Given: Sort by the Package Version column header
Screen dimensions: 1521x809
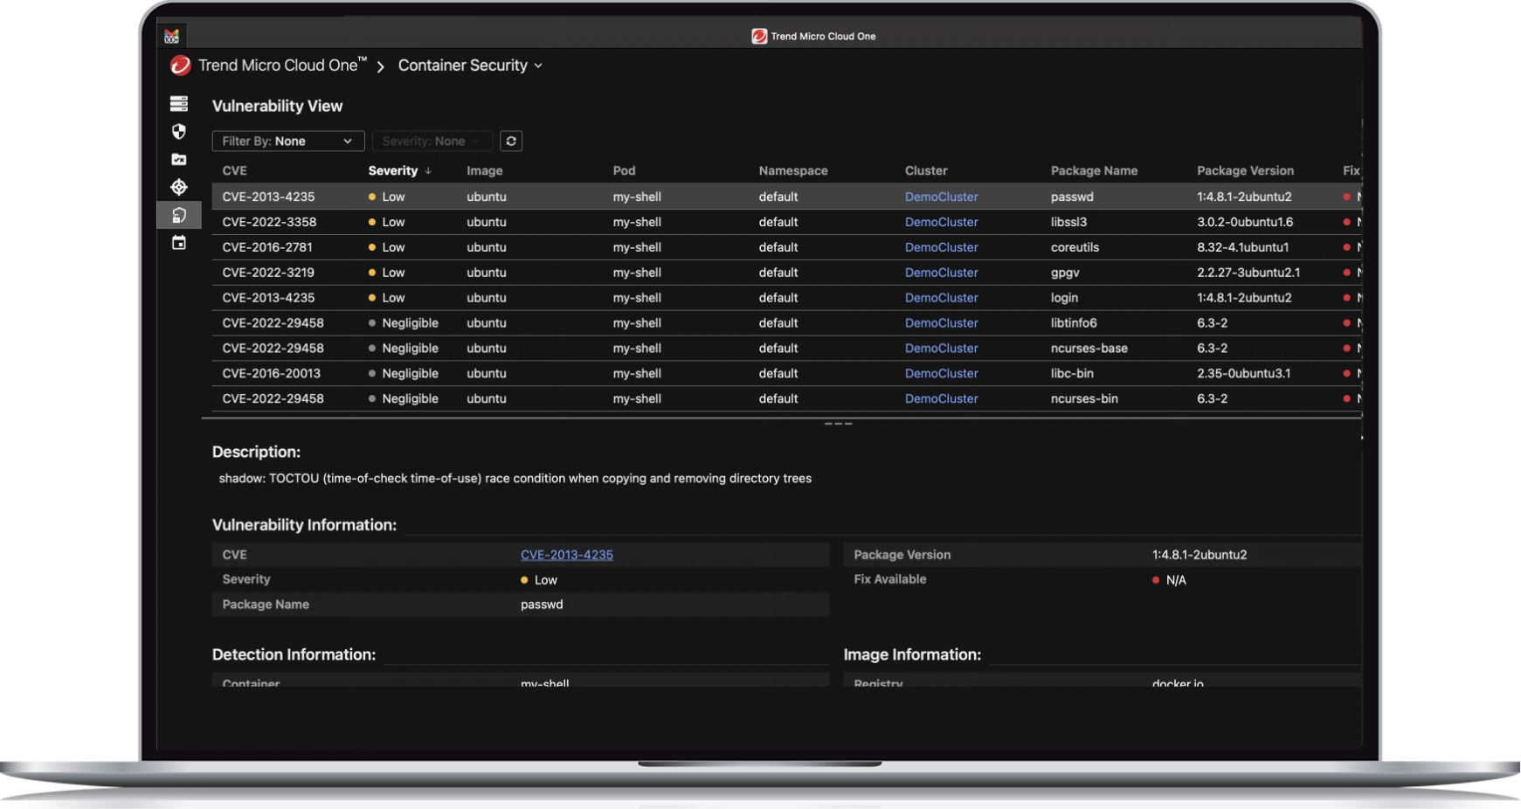Looking at the screenshot, I should (1245, 170).
